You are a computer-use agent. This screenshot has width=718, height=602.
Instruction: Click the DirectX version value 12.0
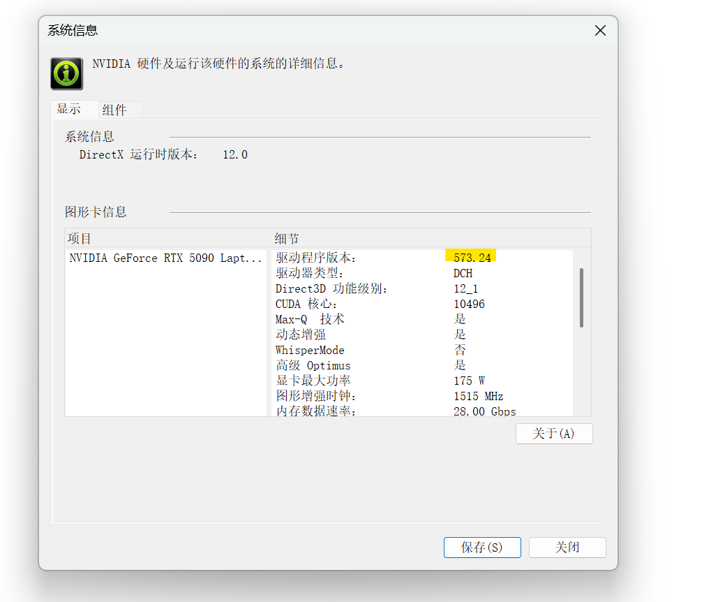235,155
